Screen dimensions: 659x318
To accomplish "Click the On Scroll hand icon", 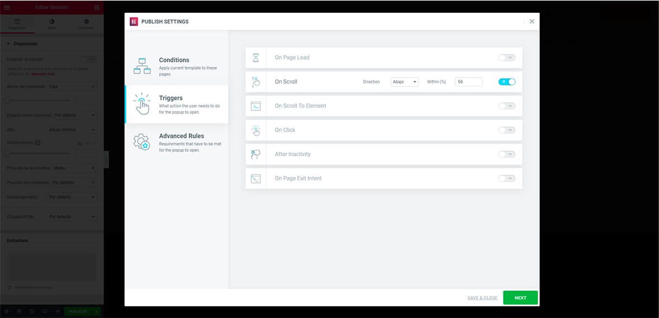I will (x=256, y=82).
